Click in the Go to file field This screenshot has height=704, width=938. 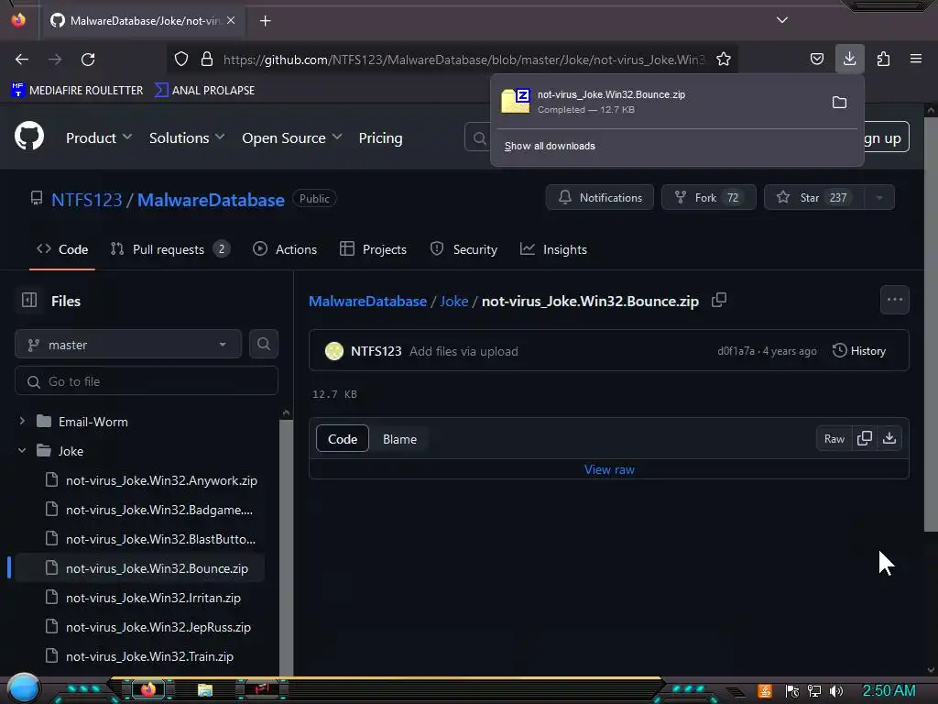[147, 381]
